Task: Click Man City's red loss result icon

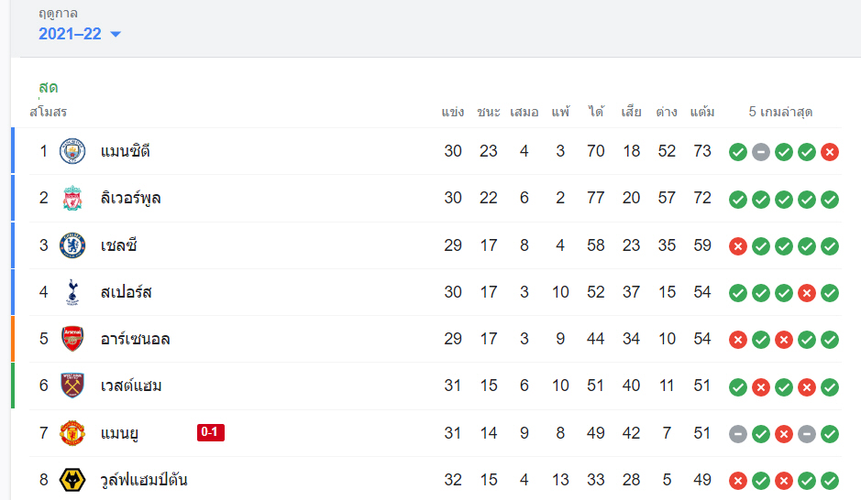Action: [x=830, y=152]
